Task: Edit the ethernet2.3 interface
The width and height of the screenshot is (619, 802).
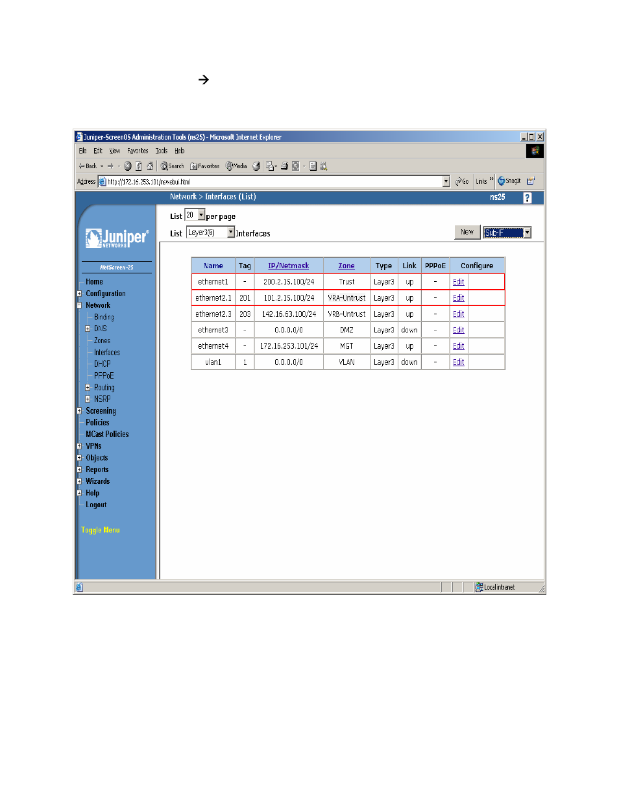Action: 459,314
